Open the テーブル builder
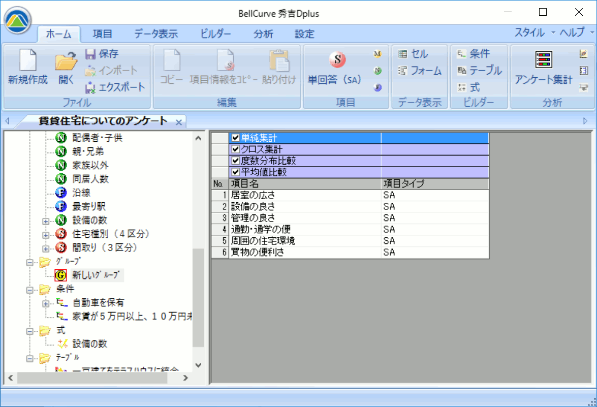The height and width of the screenshot is (407, 597). [479, 71]
